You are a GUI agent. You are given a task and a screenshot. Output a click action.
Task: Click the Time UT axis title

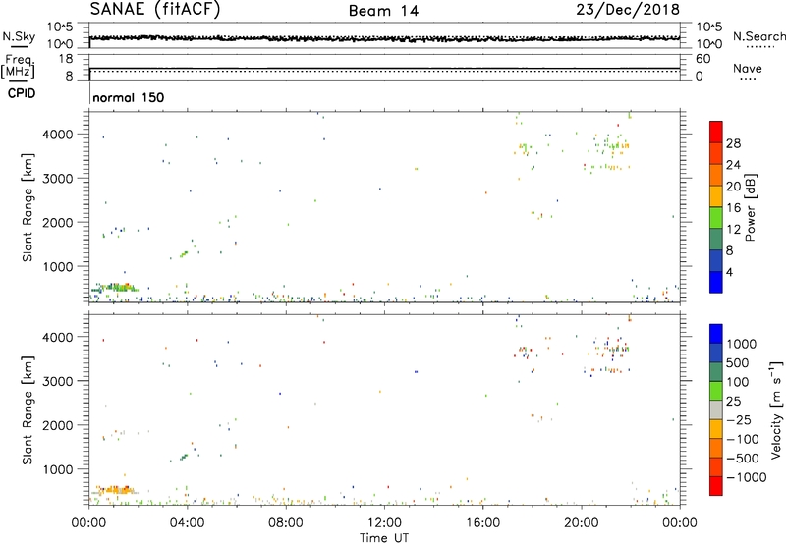click(x=384, y=536)
